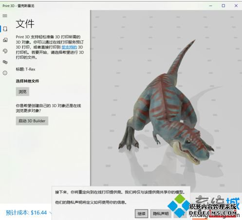This screenshot has width=242, height=220.
Task: Open the scale and layout sidebar icon
Action: coord(5,40)
